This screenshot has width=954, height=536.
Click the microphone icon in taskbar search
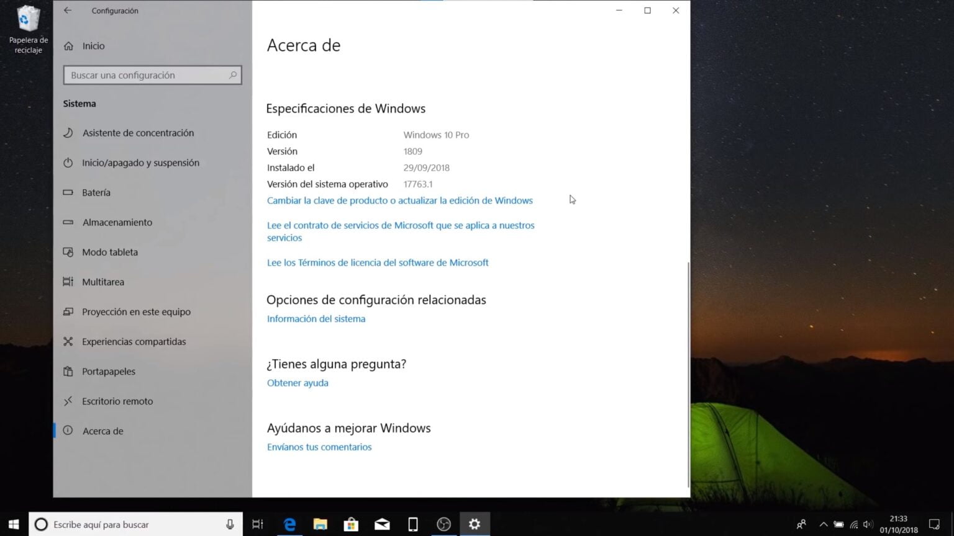pos(230,524)
